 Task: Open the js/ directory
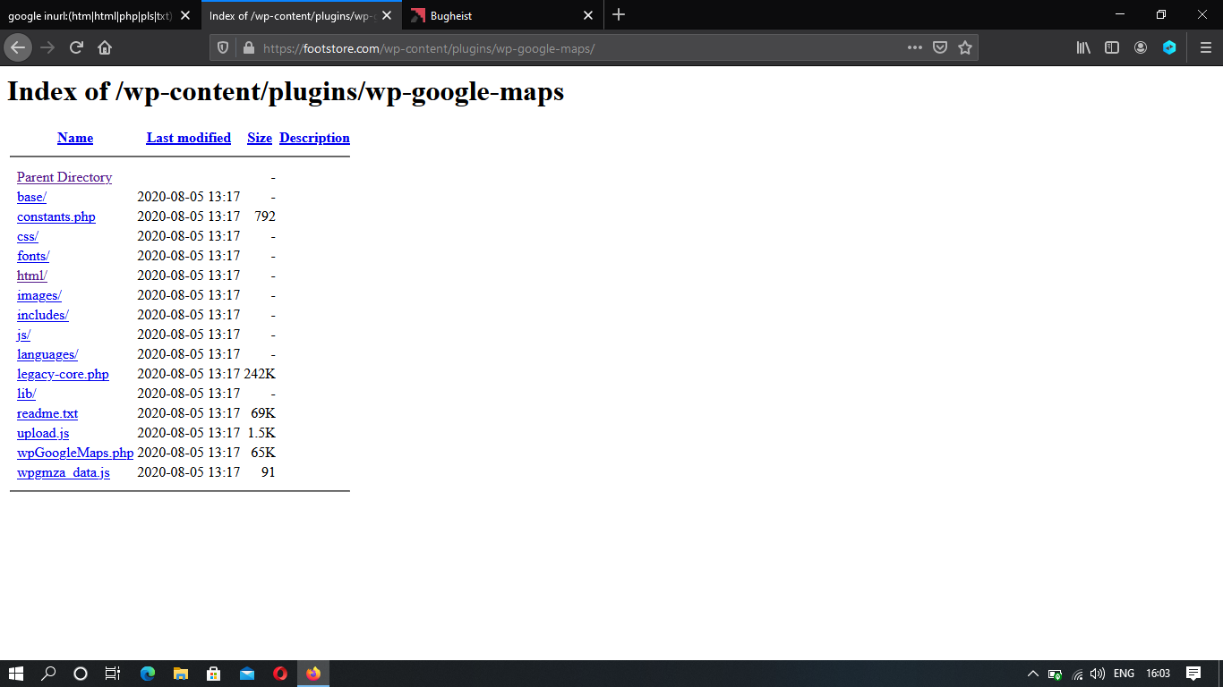[x=24, y=335]
